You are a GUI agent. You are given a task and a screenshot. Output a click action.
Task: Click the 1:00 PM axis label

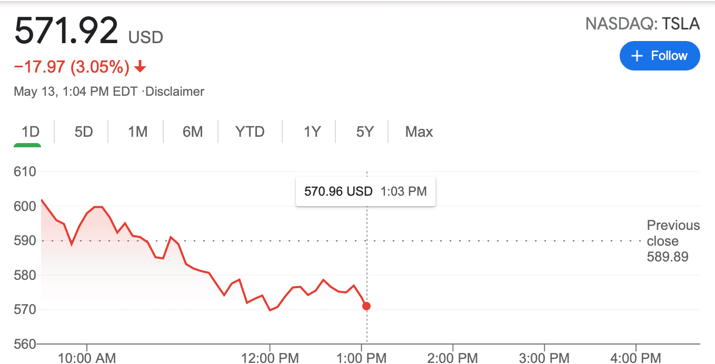(362, 357)
